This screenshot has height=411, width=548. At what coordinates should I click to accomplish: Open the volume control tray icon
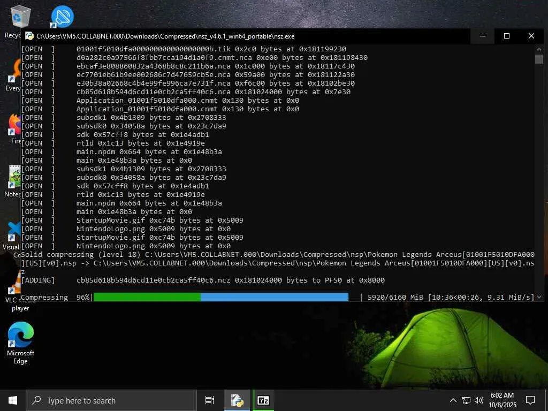tap(479, 400)
